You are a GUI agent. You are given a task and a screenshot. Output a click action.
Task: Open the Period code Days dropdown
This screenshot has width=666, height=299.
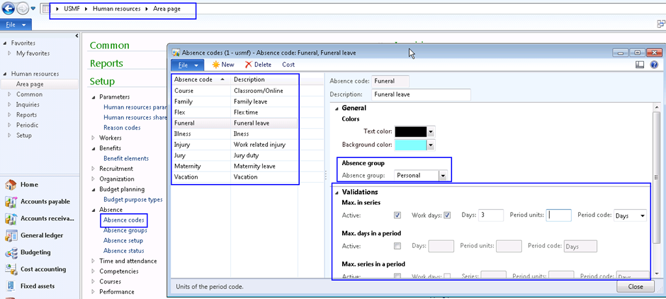coord(642,215)
